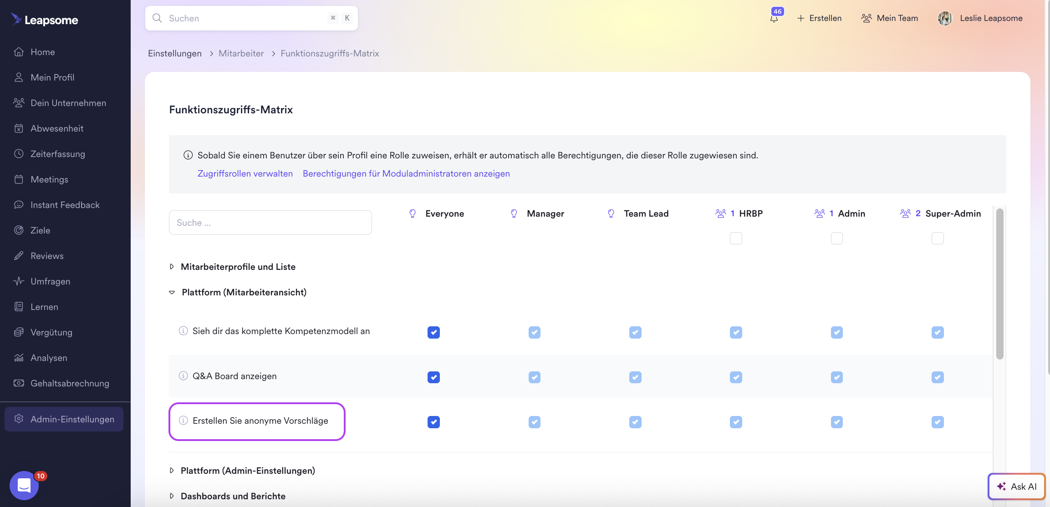Uncheck Everyone for Q&A Board anzeigen
Image resolution: width=1050 pixels, height=507 pixels.
point(433,377)
